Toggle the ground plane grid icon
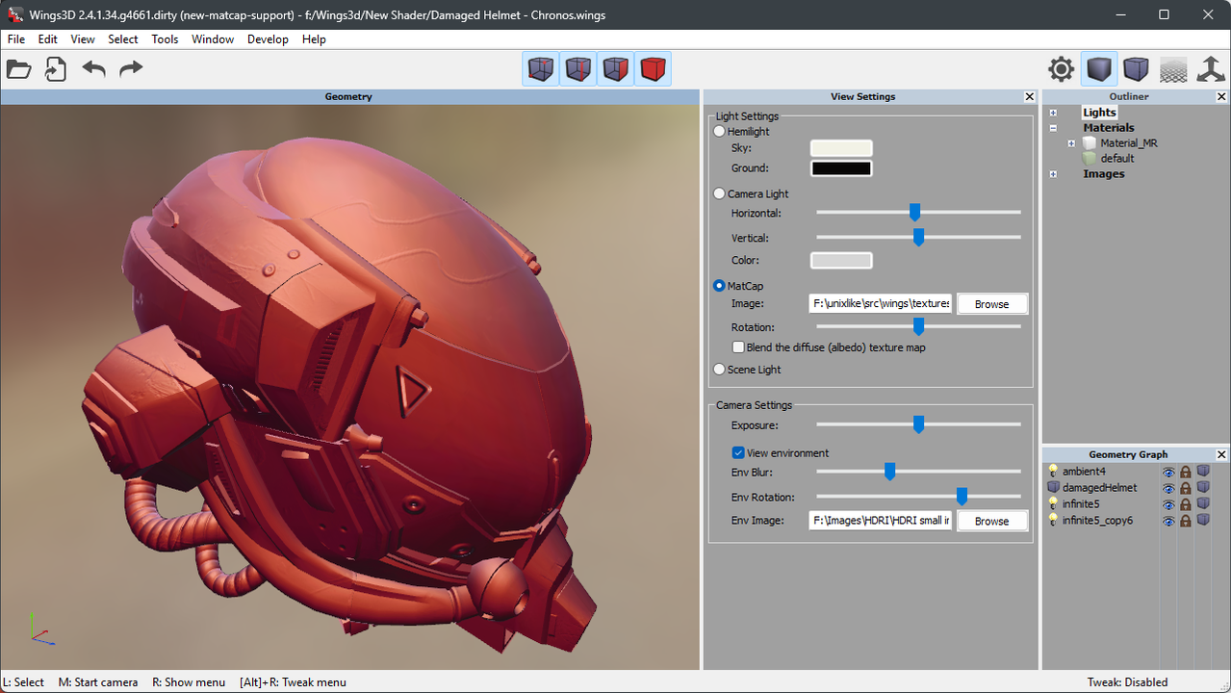This screenshot has height=693, width=1231. click(x=1173, y=69)
